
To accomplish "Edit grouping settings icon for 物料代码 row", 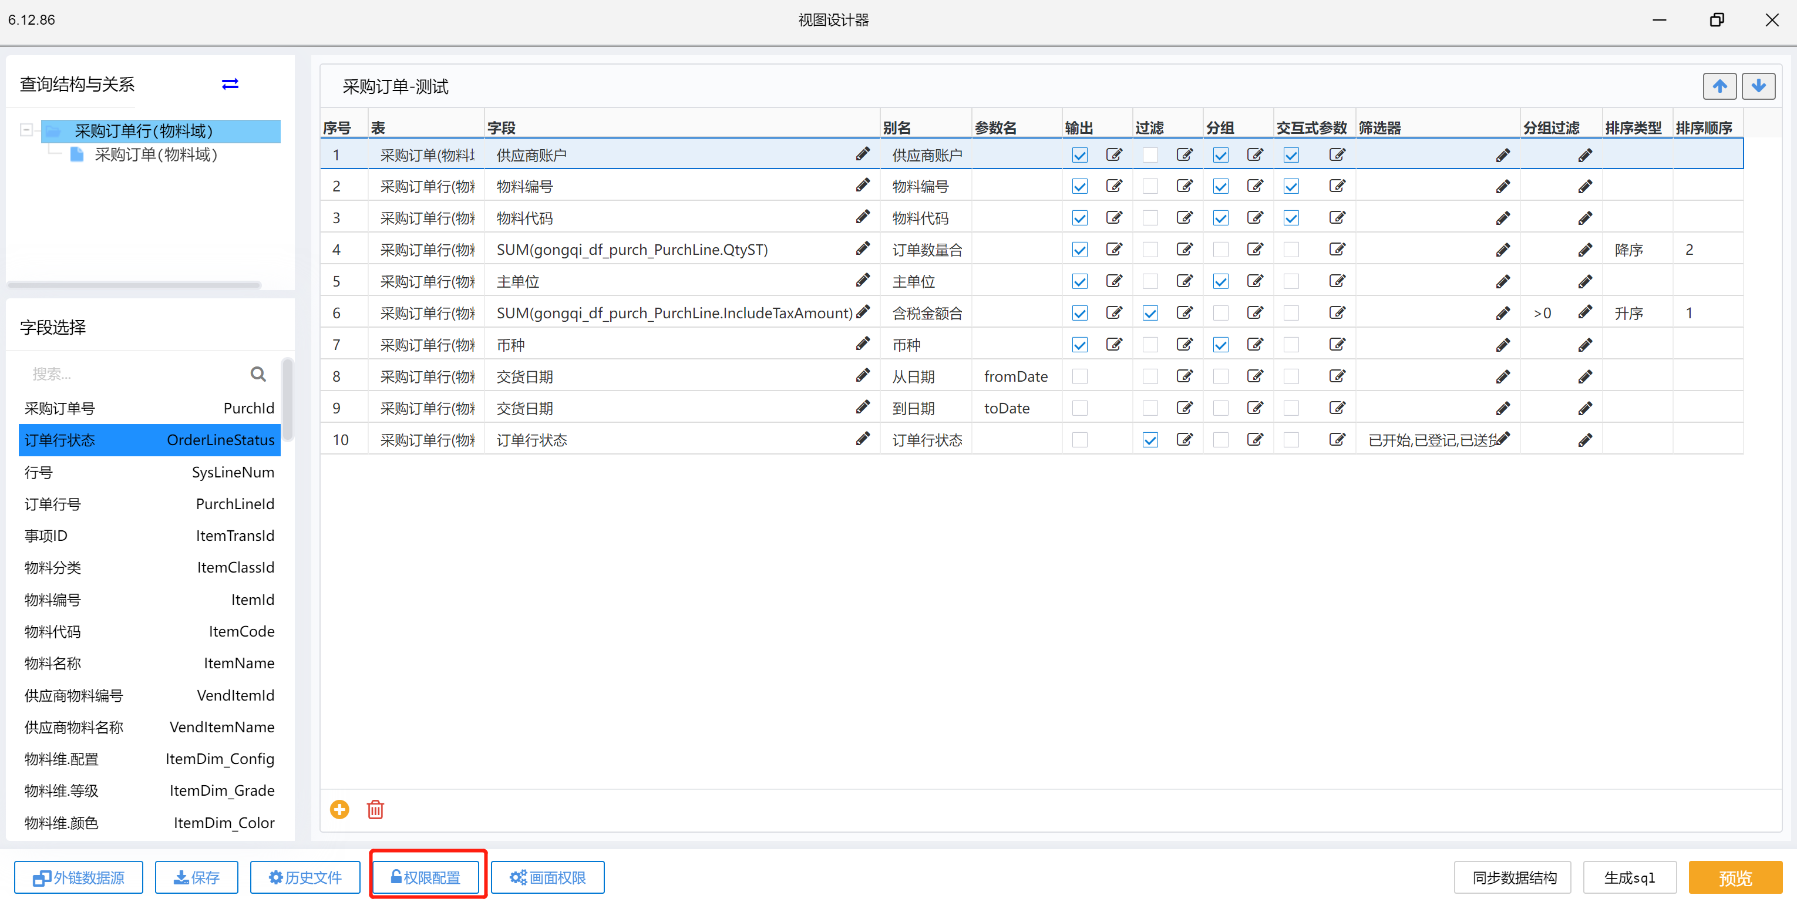I will [x=1255, y=218].
